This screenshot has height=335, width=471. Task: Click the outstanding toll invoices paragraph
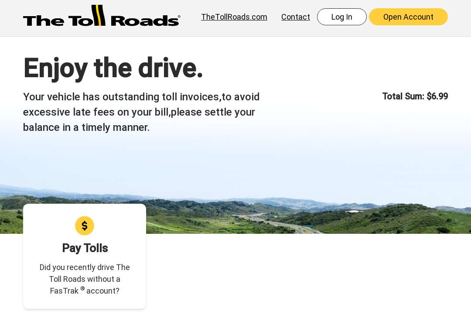pos(141,112)
